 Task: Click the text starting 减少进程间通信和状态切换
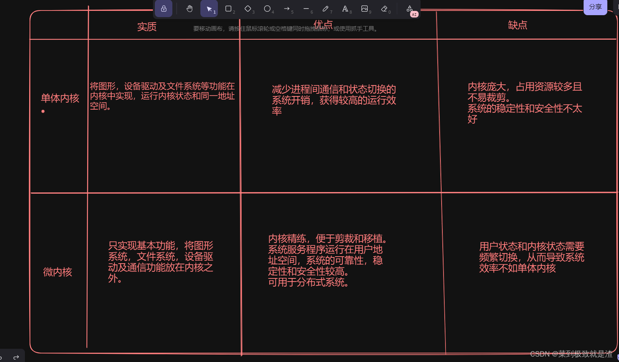pos(334,100)
